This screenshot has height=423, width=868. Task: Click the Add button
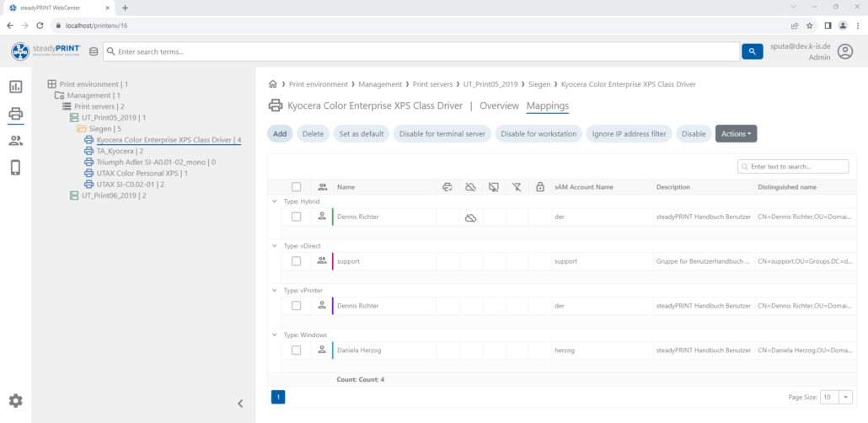pyautogui.click(x=280, y=133)
